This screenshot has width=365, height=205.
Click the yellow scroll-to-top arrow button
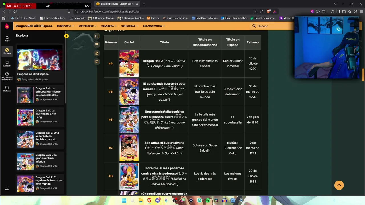coord(339,185)
